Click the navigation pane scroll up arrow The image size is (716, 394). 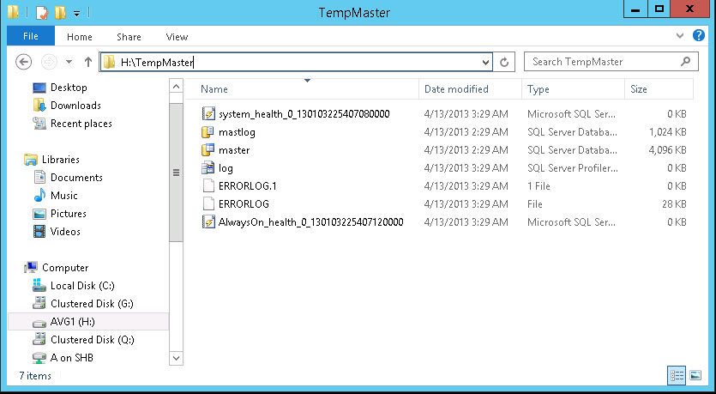pos(177,86)
